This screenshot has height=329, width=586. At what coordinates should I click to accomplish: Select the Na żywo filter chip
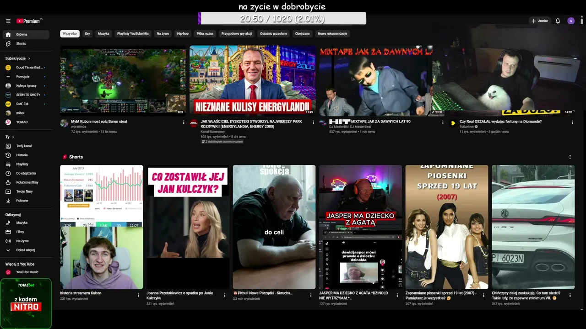(x=163, y=34)
